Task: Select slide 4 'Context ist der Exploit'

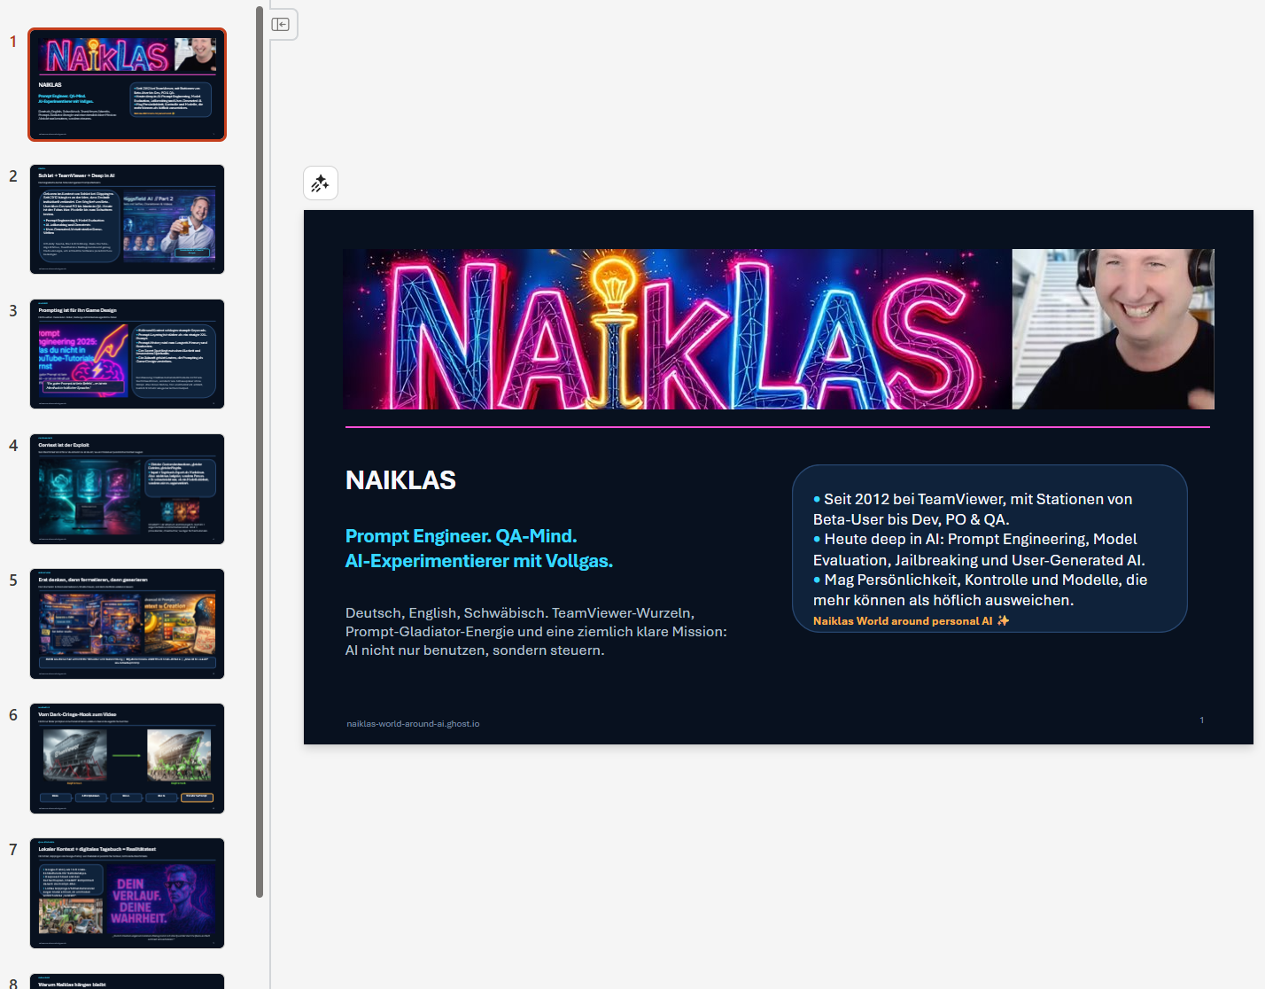Action: [x=127, y=488]
